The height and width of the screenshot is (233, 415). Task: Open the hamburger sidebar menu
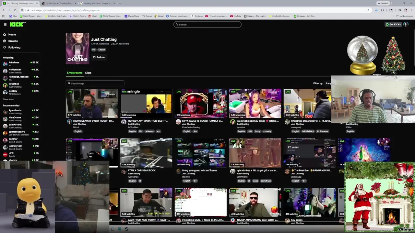5,24
